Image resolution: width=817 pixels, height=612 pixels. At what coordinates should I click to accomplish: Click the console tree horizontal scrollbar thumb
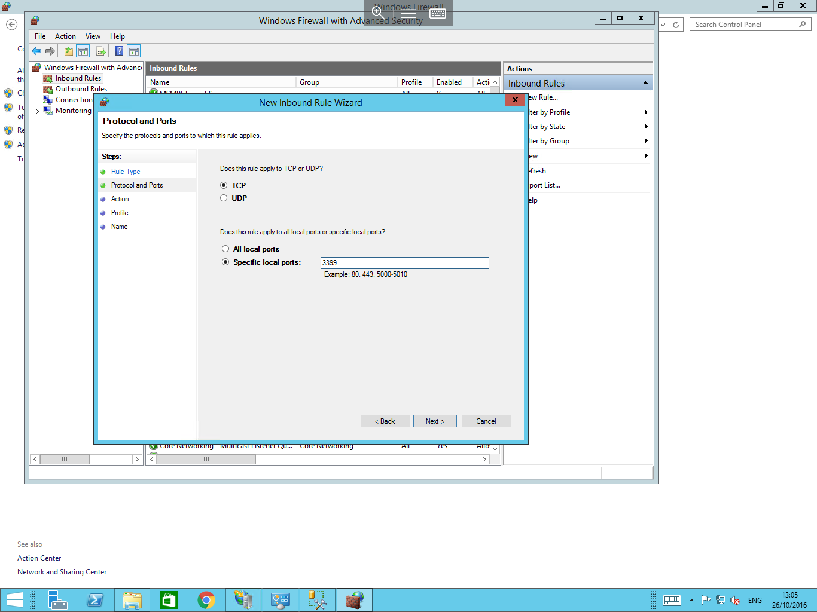[x=65, y=459]
